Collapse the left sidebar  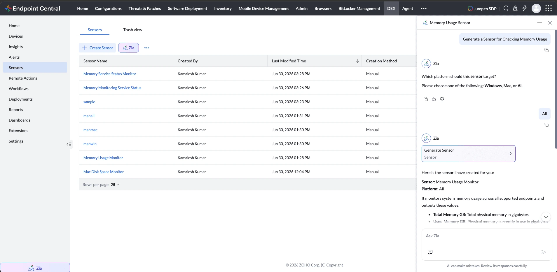click(69, 144)
